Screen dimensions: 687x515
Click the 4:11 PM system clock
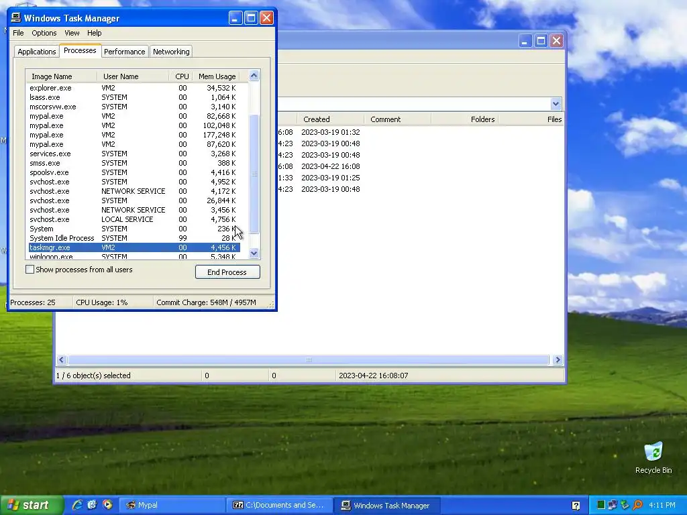coord(662,505)
